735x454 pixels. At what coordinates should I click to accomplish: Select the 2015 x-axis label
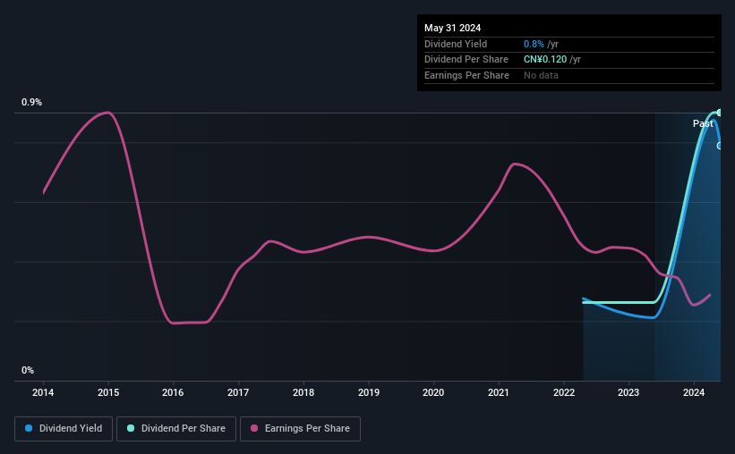pyautogui.click(x=108, y=392)
